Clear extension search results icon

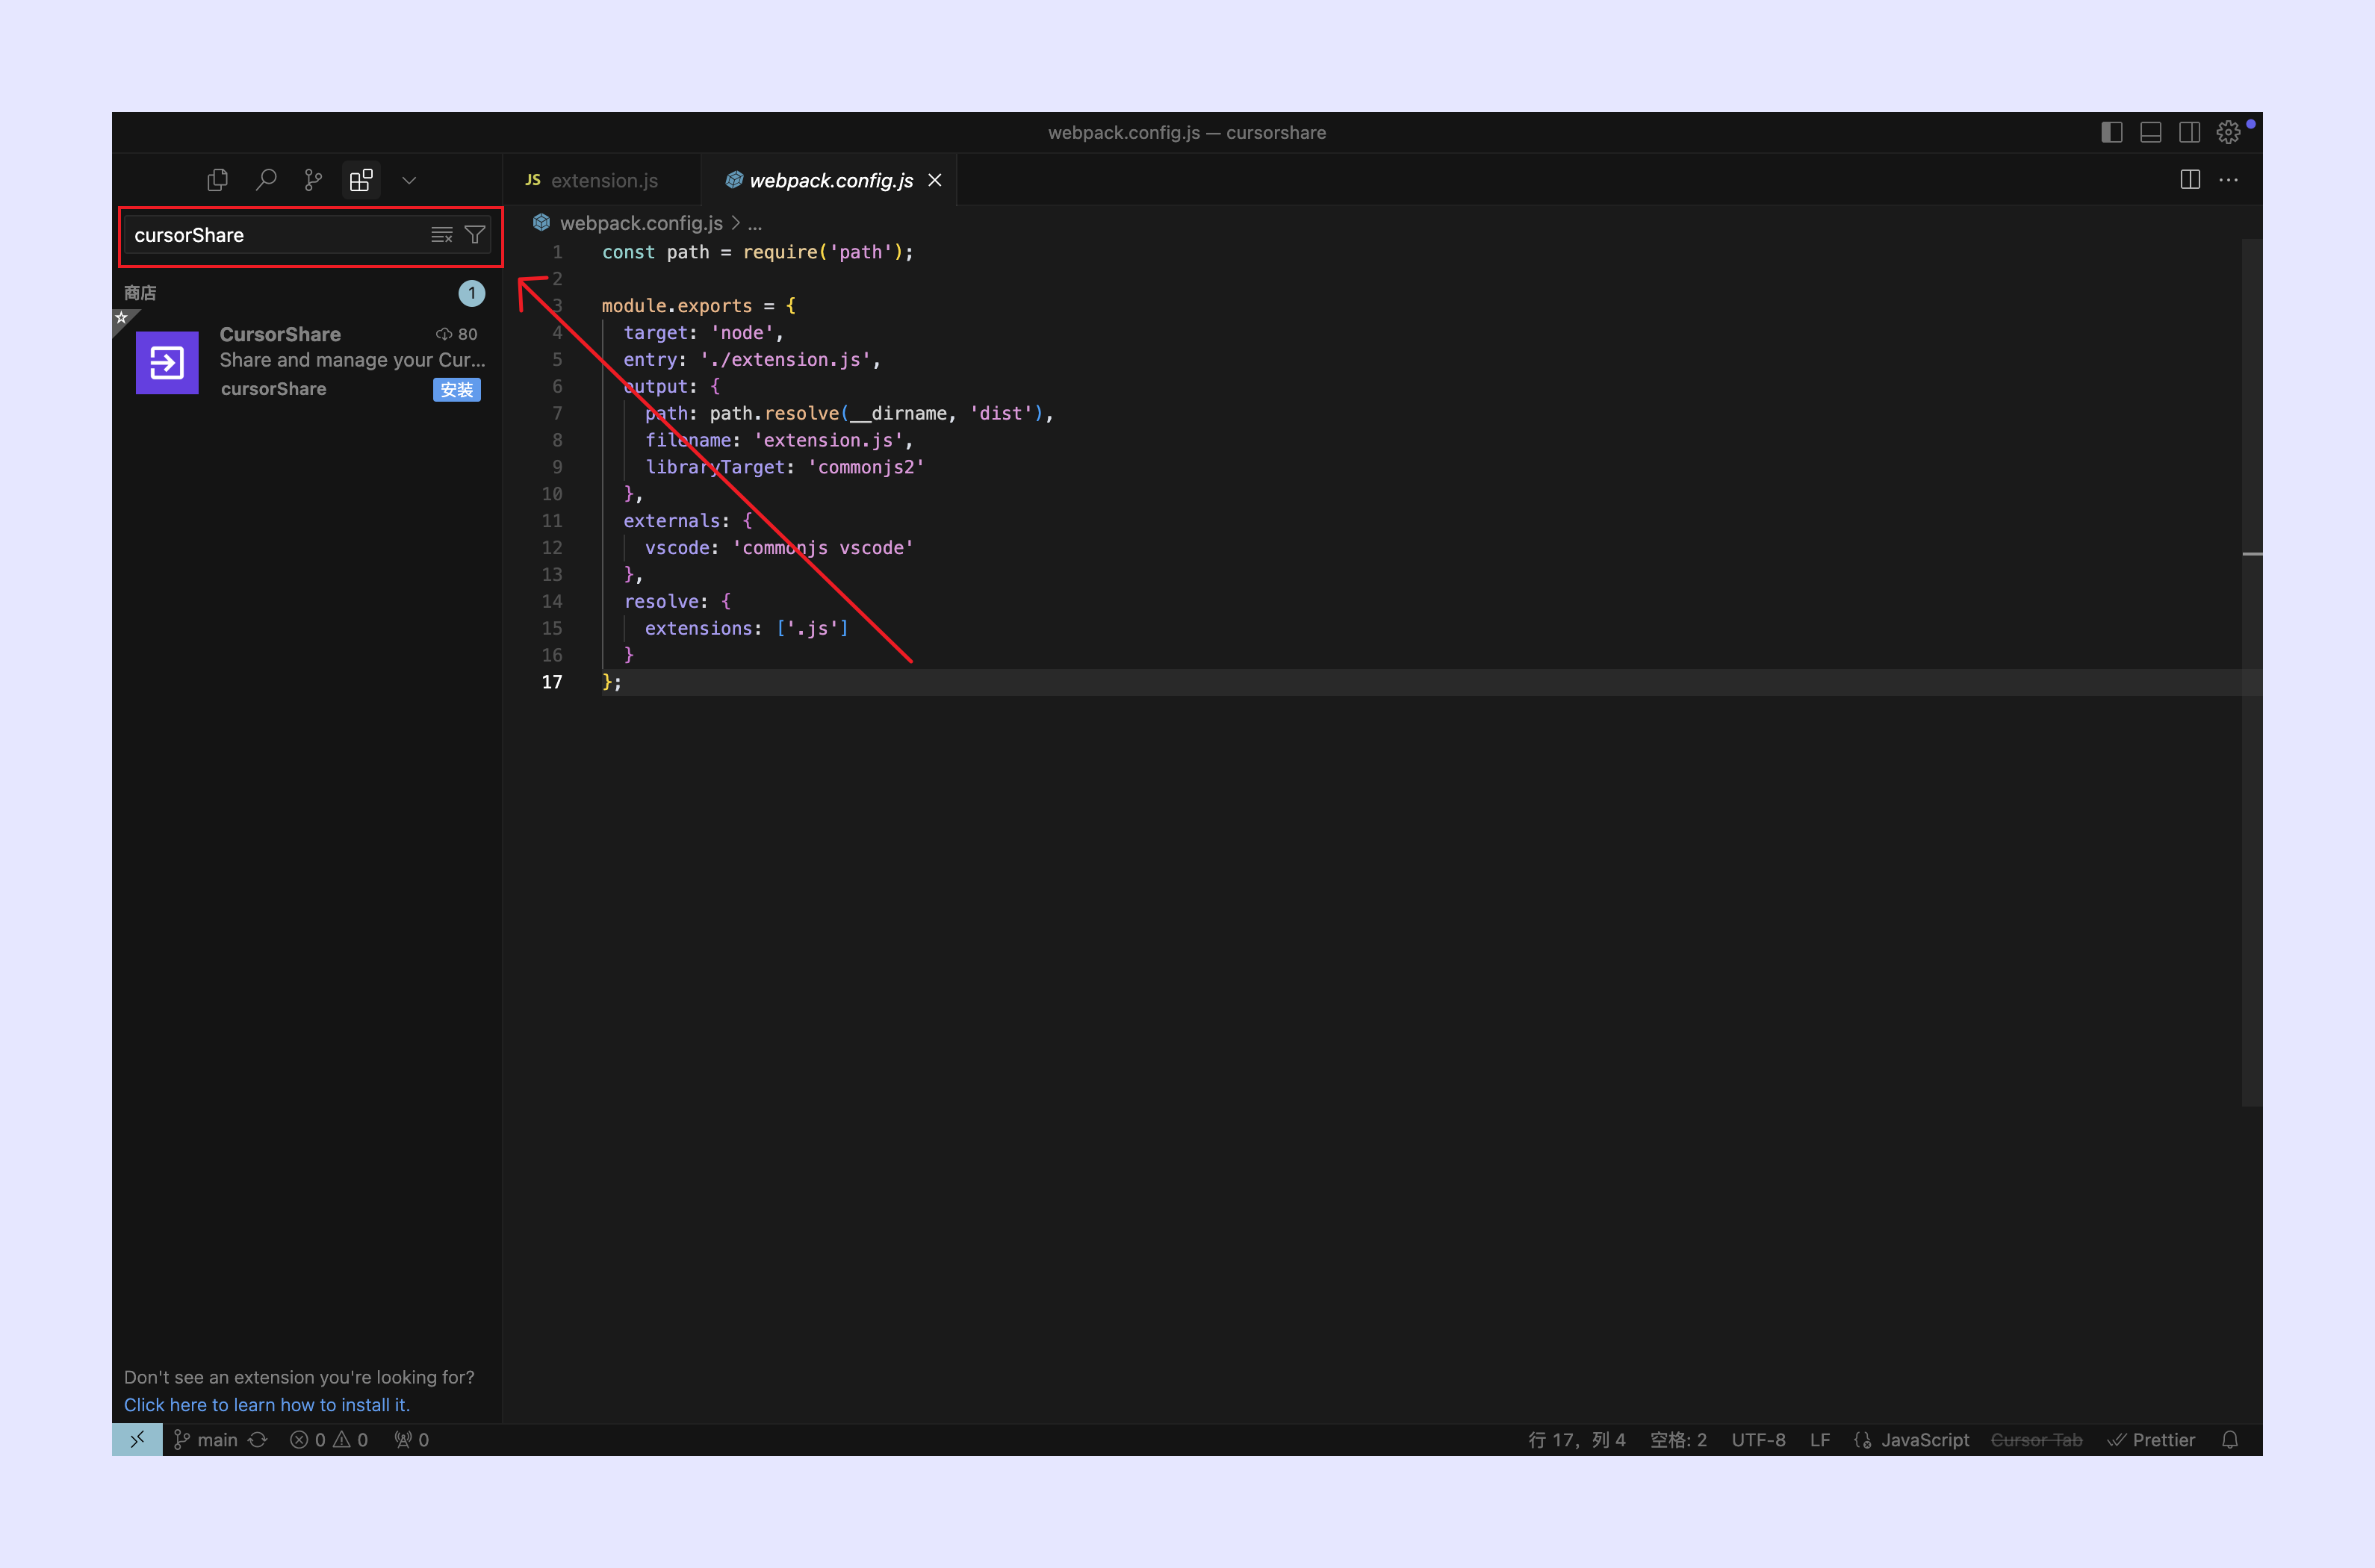coord(441,235)
